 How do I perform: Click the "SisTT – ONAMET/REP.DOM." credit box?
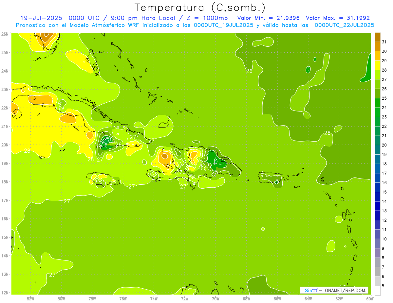tap(334, 290)
